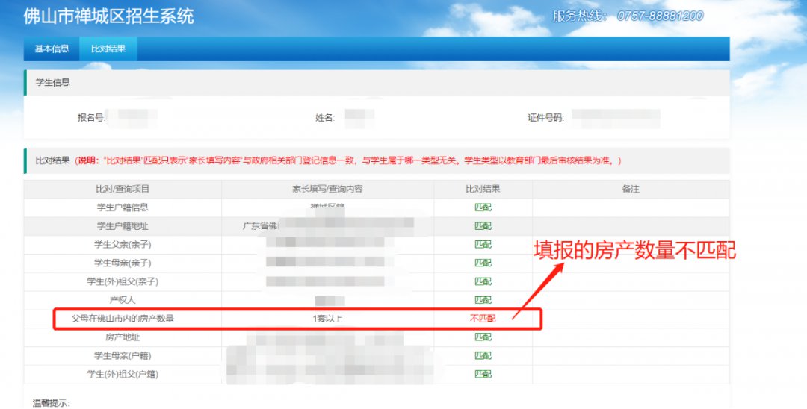807x409 pixels.
Task: Click the 学生信息 section heading
Action: [x=53, y=83]
